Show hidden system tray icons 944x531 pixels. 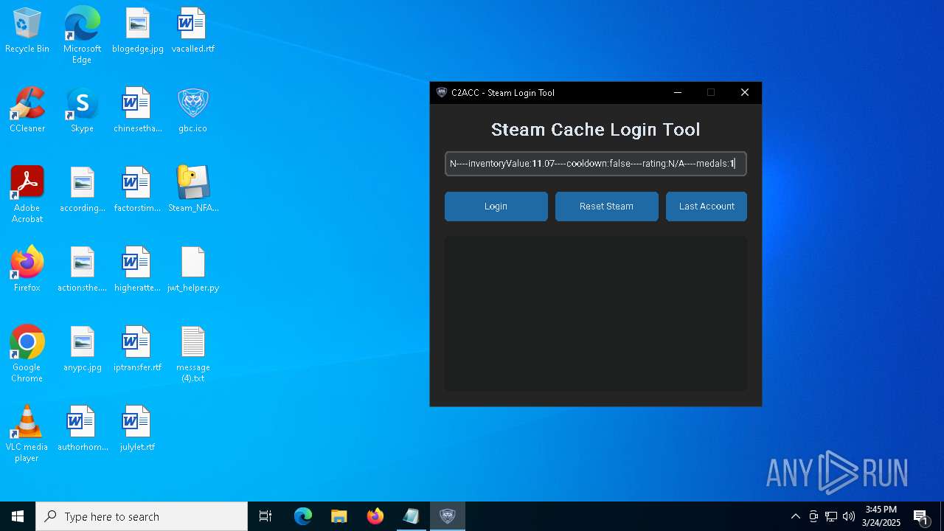point(795,516)
